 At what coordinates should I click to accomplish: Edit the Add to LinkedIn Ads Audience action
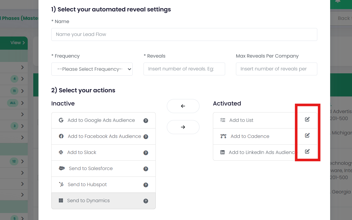(x=307, y=151)
